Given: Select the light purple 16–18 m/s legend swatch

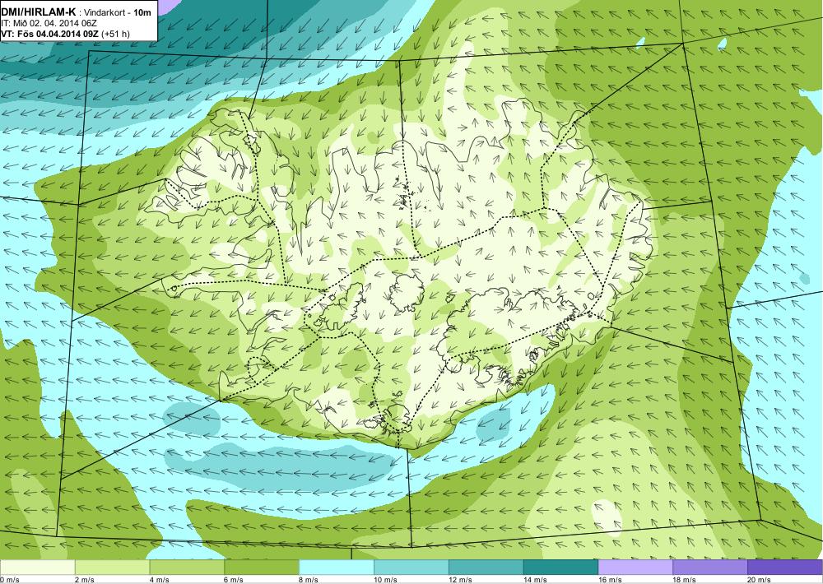Looking at the screenshot, I should (635, 568).
